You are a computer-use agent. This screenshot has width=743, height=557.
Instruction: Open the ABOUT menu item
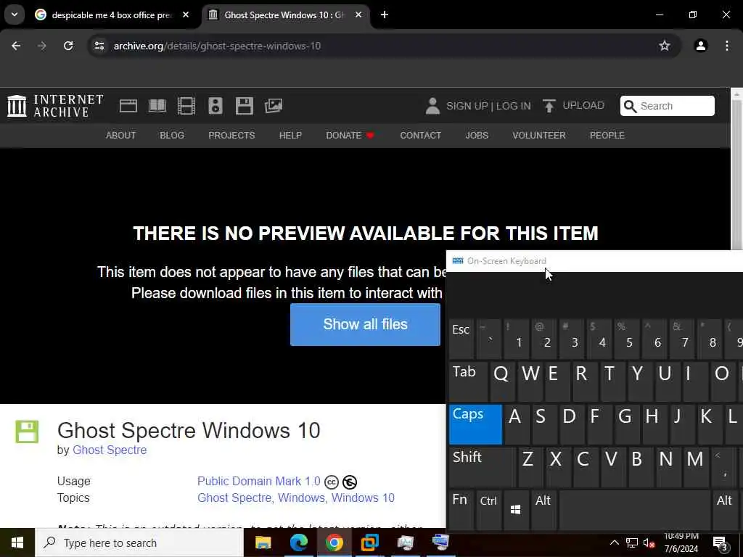121,136
